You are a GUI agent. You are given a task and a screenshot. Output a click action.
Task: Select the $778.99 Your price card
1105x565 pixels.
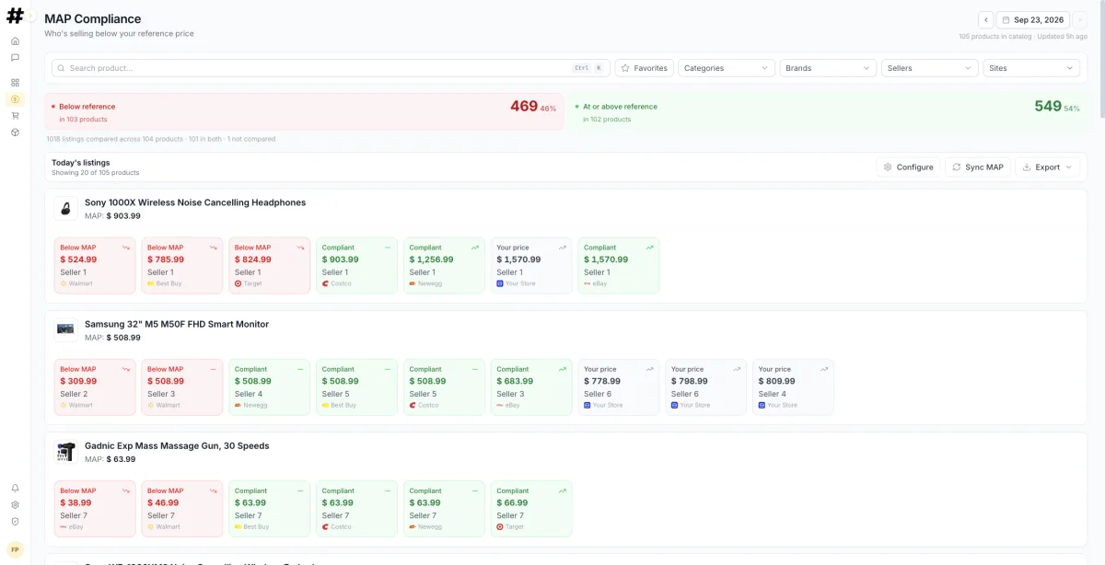coord(619,387)
